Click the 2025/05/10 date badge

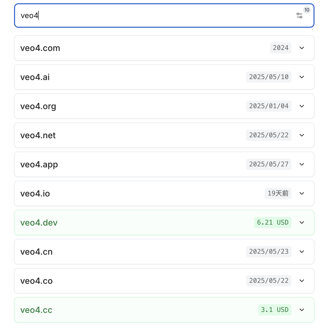tap(269, 77)
